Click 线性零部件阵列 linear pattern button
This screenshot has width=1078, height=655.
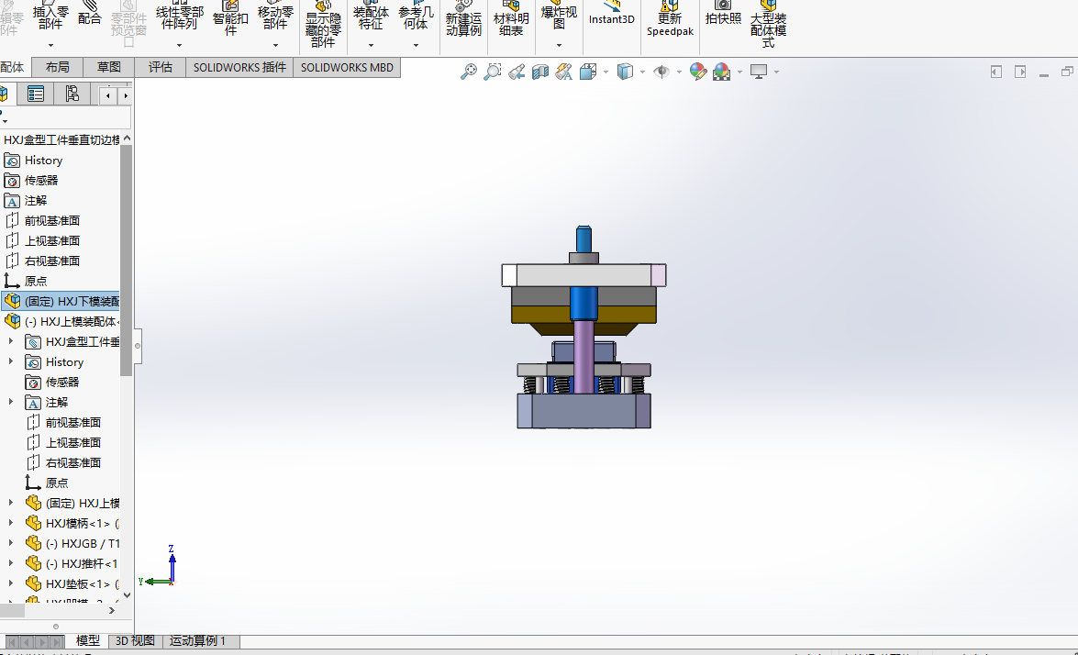point(180,17)
